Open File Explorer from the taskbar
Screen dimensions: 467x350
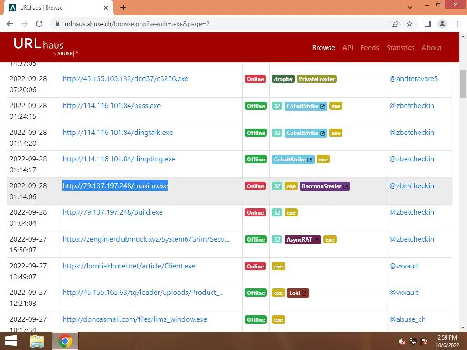click(x=37, y=341)
